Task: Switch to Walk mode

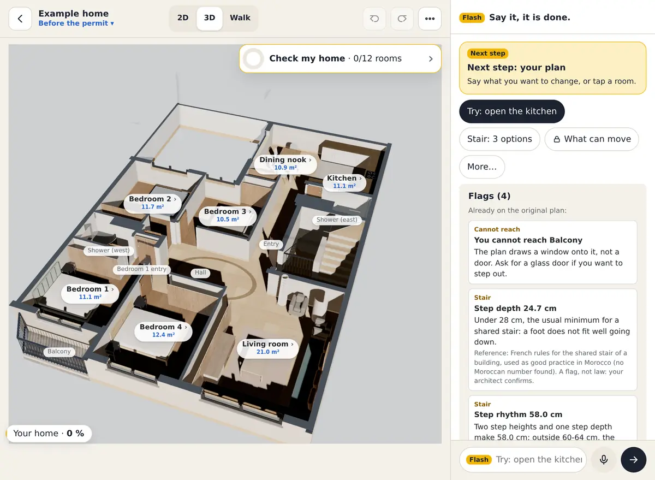Action: [x=240, y=18]
